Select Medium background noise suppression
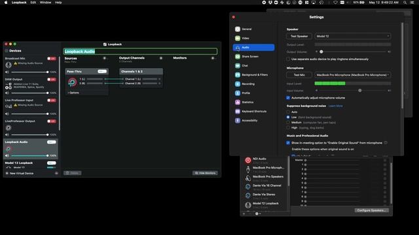419x235 pixels. click(288, 123)
